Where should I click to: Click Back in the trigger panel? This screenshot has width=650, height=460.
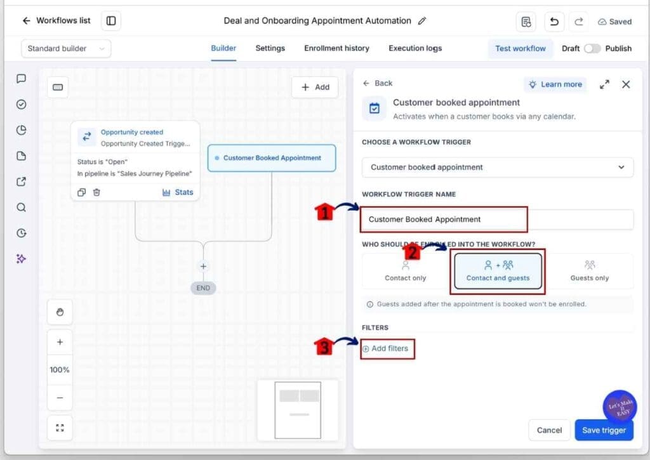point(378,83)
